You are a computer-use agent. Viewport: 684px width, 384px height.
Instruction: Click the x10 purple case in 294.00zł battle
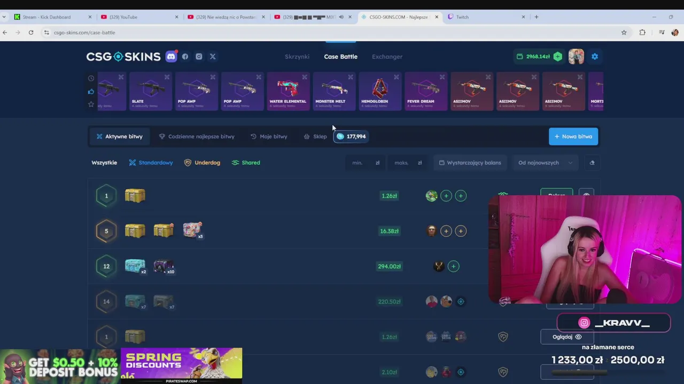point(164,266)
